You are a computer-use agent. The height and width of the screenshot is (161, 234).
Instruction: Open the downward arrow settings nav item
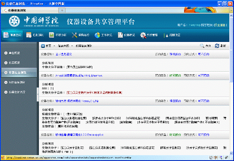pyautogui.click(x=172, y=35)
